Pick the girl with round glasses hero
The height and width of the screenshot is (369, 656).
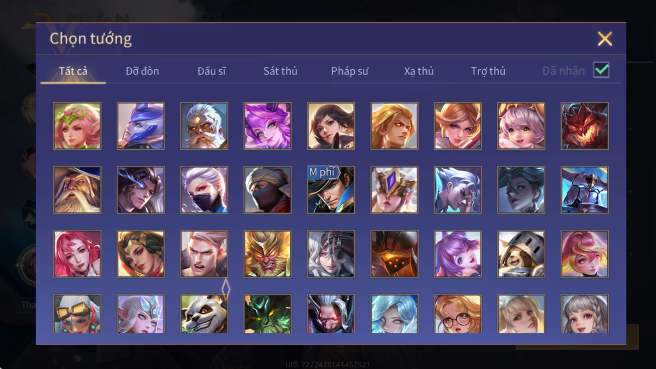[458, 314]
